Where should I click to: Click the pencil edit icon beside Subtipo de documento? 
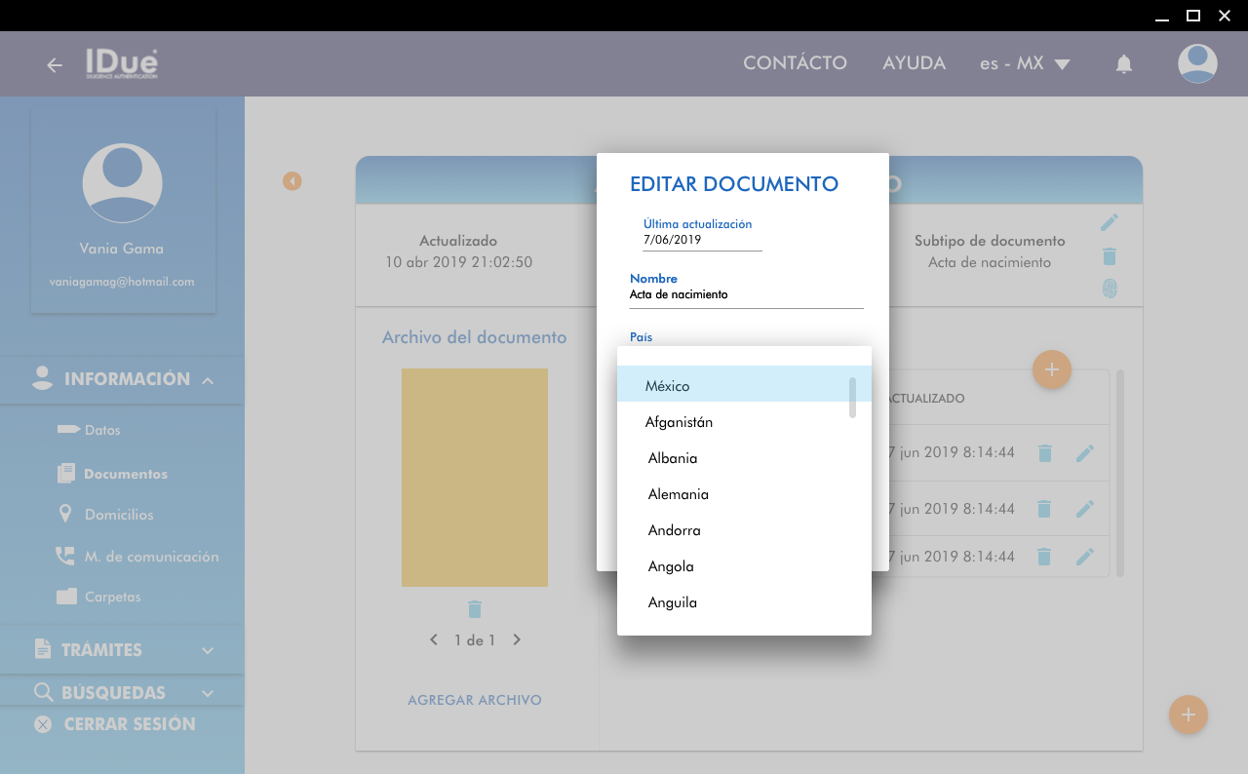pos(1109,223)
